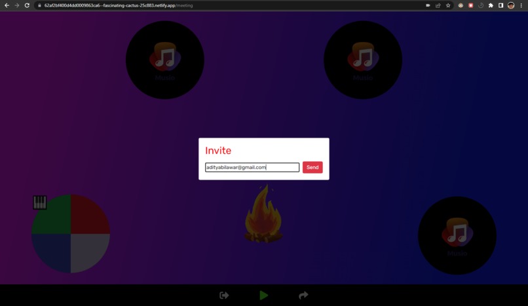Go back using browser back arrow
This screenshot has height=306, width=528.
click(x=7, y=5)
